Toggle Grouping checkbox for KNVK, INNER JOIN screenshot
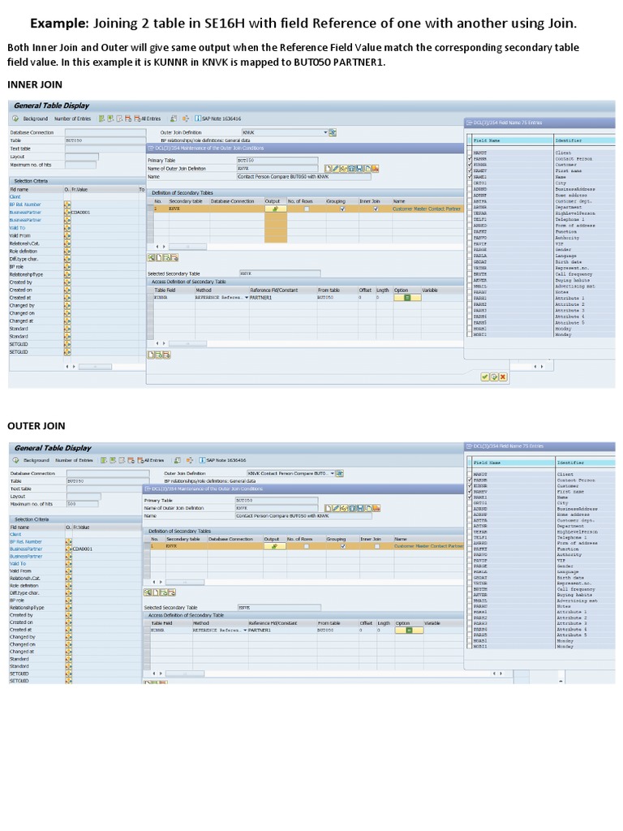The image size is (623, 831). click(342, 209)
